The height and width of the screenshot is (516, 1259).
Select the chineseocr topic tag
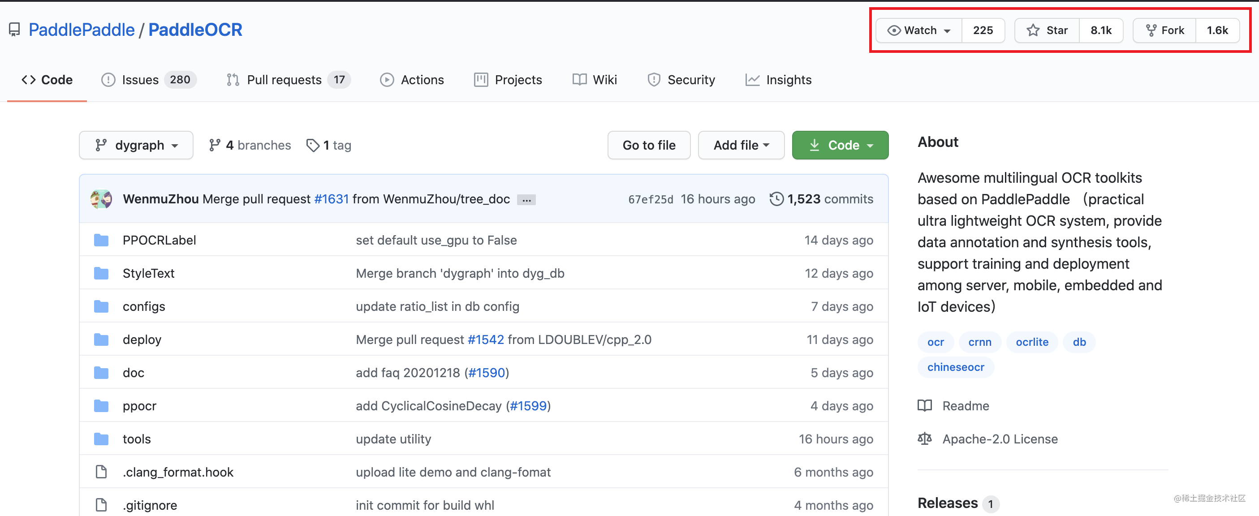click(956, 367)
